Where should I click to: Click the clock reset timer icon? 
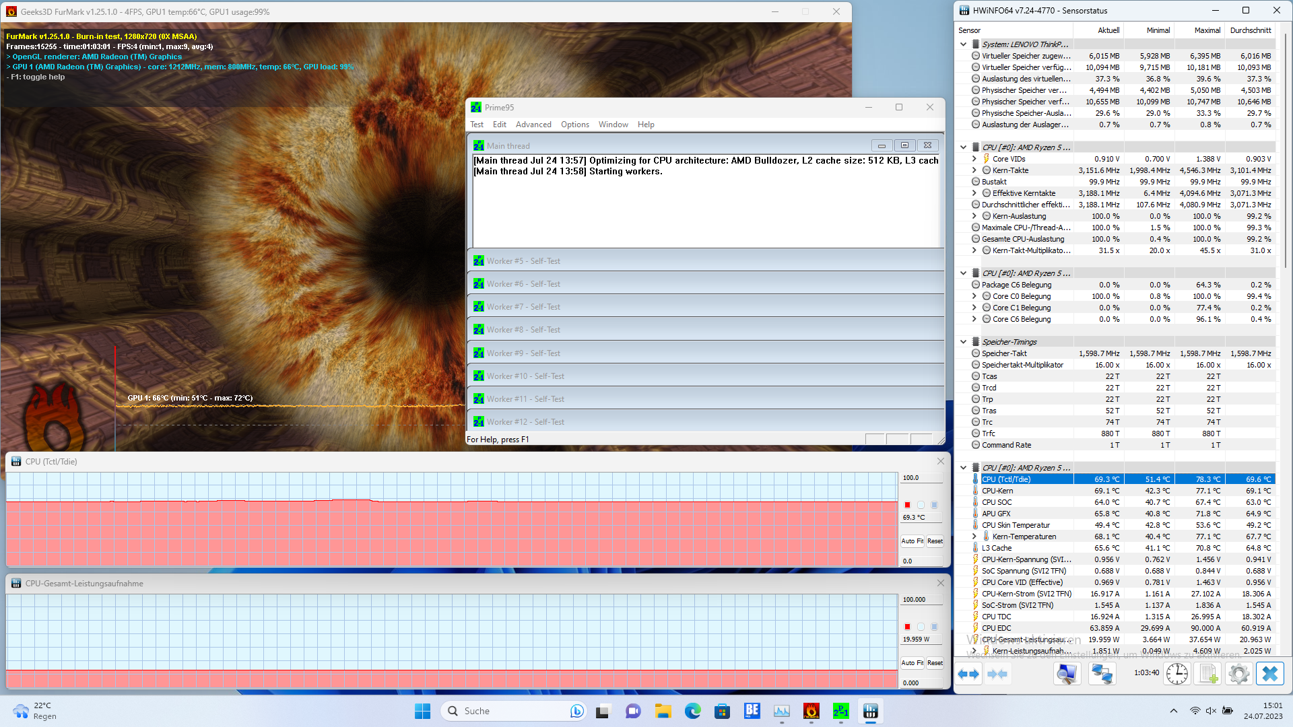click(1177, 674)
